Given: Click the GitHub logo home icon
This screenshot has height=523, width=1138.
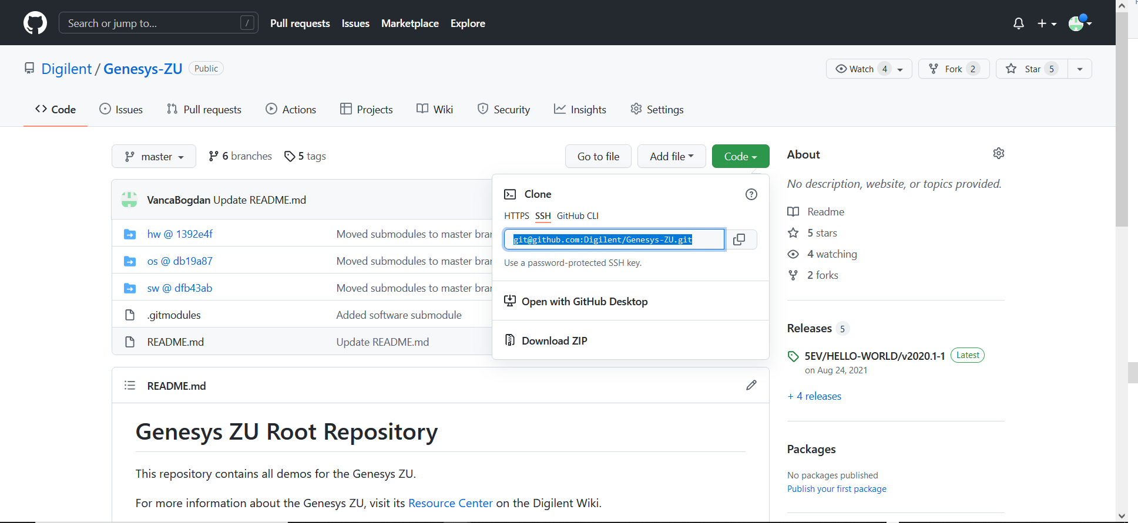Looking at the screenshot, I should point(35,23).
